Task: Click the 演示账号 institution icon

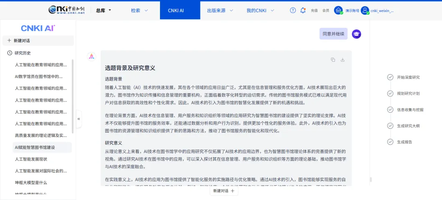Action: tap(338, 10)
